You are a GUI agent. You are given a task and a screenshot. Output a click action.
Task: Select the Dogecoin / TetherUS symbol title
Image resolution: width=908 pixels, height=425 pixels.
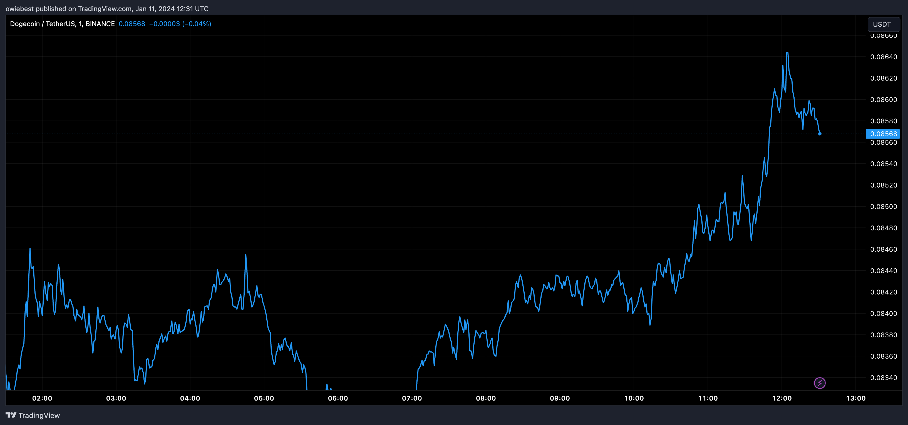[42, 24]
